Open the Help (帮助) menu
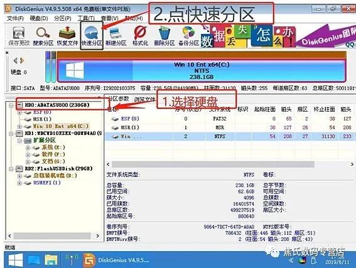Viewport: 356px width, 268px height. click(x=134, y=18)
